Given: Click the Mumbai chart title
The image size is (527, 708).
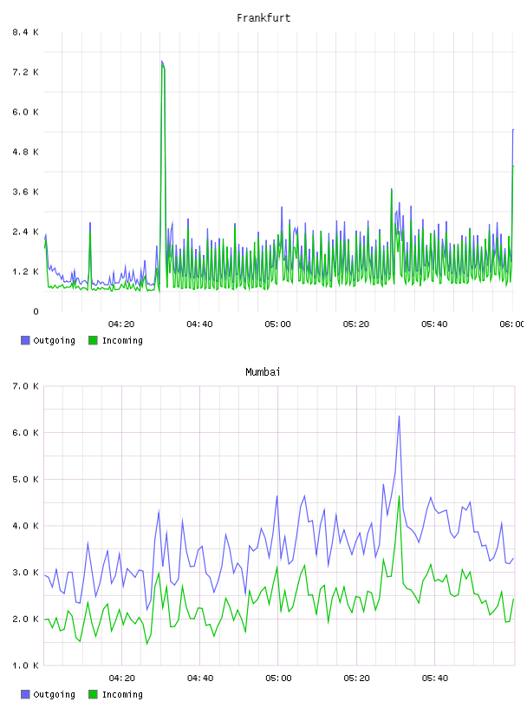Looking at the screenshot, I should pyautogui.click(x=263, y=372).
